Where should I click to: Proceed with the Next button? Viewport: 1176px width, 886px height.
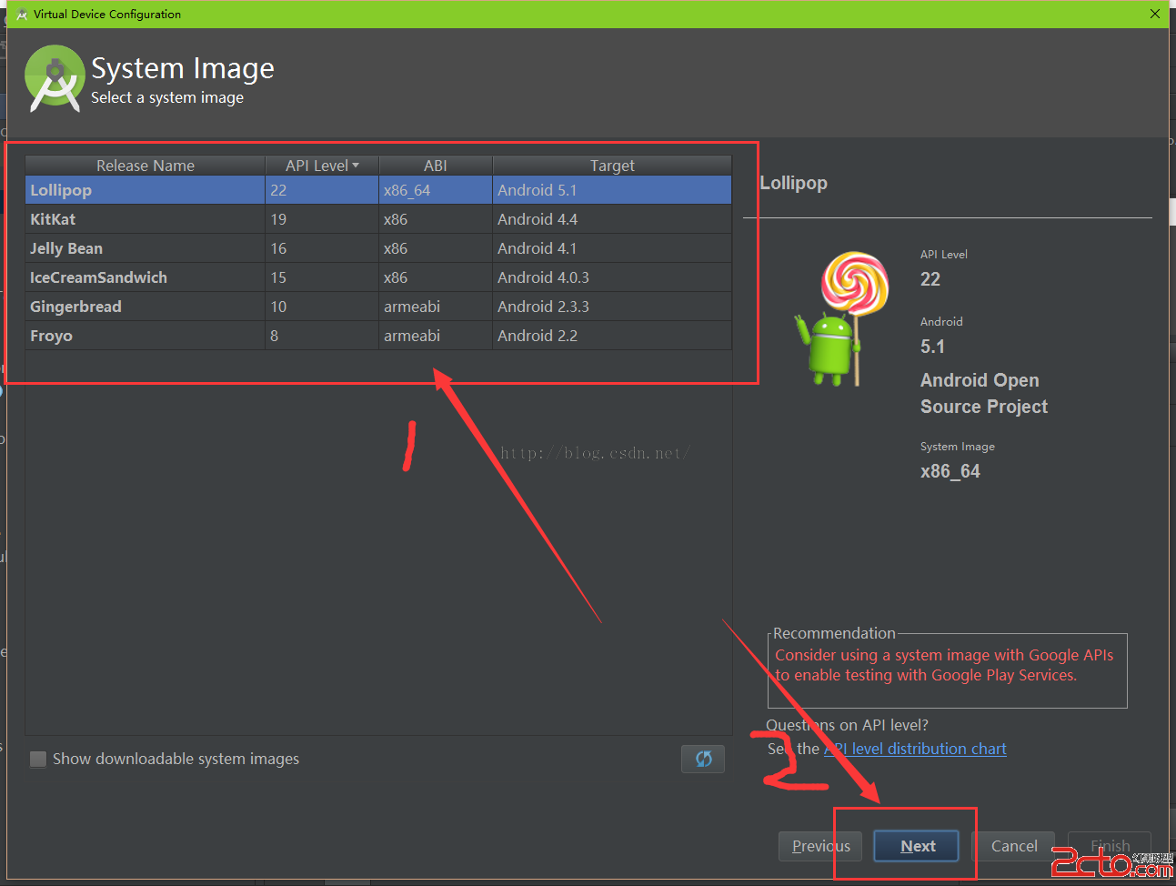917,846
